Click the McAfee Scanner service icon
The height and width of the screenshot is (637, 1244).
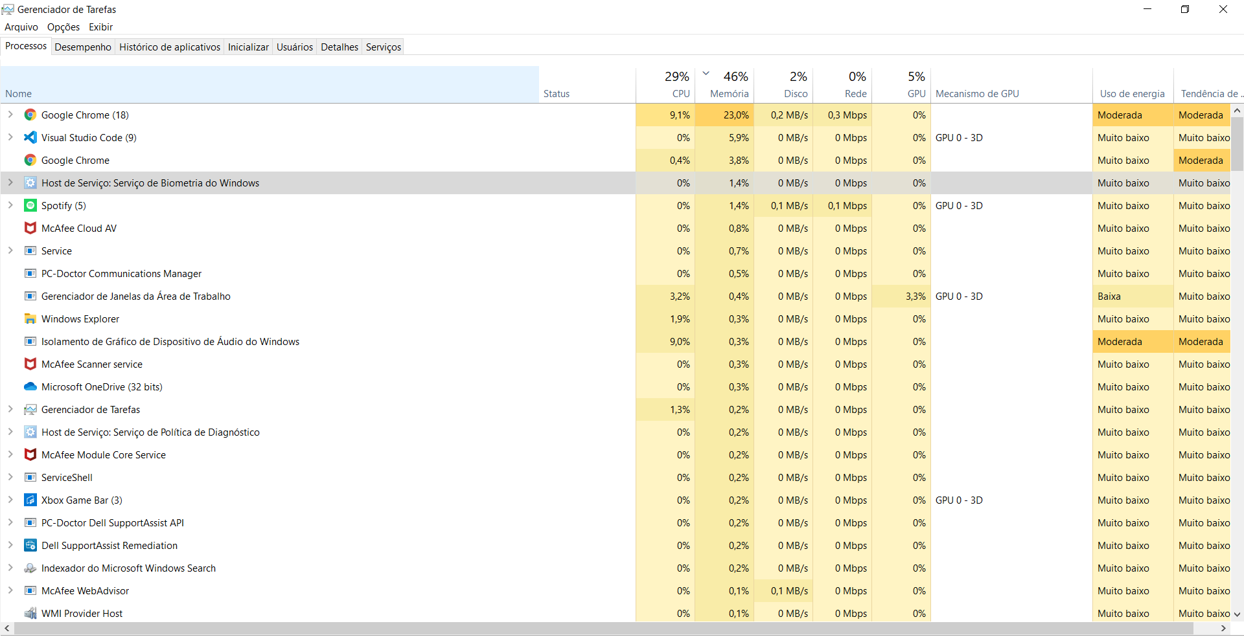tap(30, 364)
